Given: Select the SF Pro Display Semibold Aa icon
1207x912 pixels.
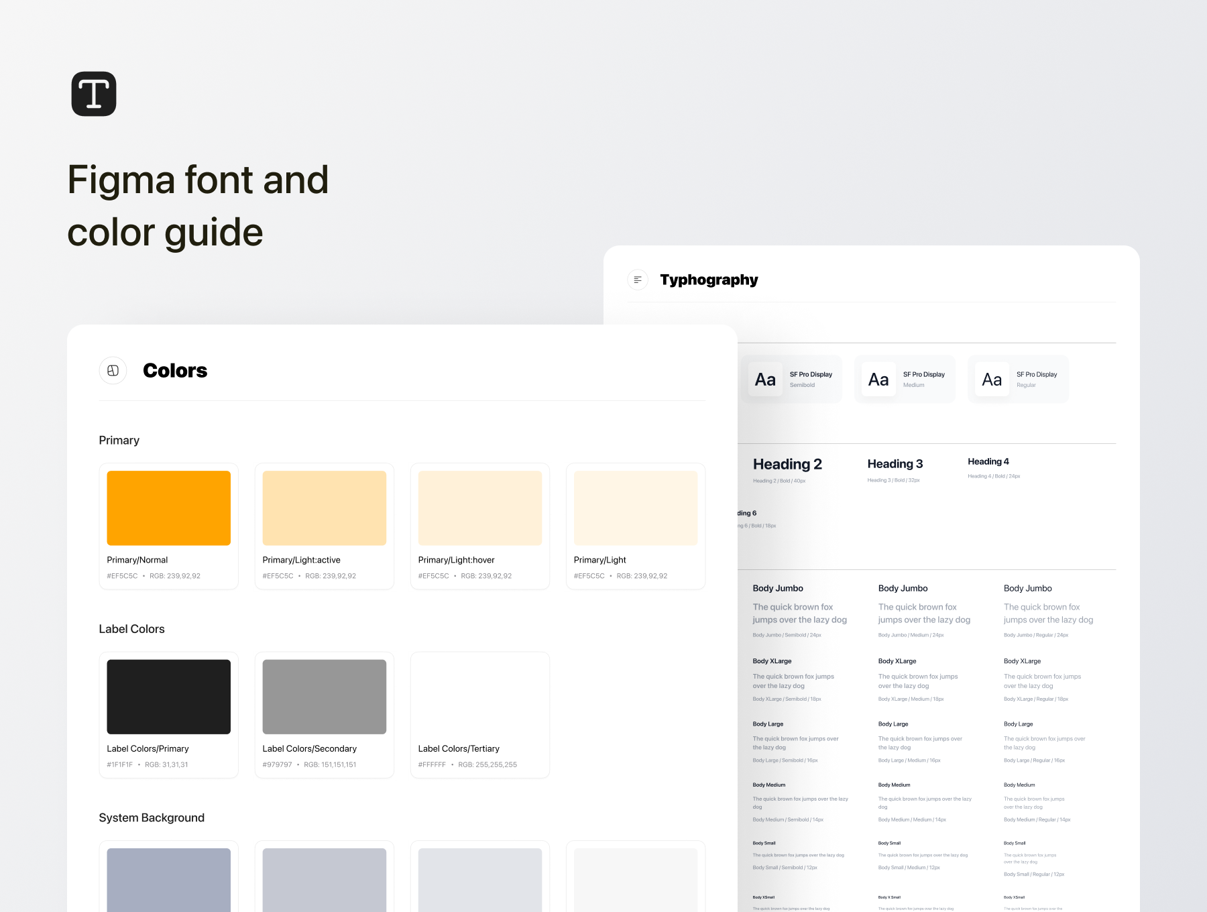Looking at the screenshot, I should (764, 379).
